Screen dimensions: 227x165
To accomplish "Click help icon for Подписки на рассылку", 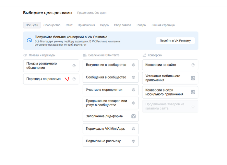I will coord(133,141).
